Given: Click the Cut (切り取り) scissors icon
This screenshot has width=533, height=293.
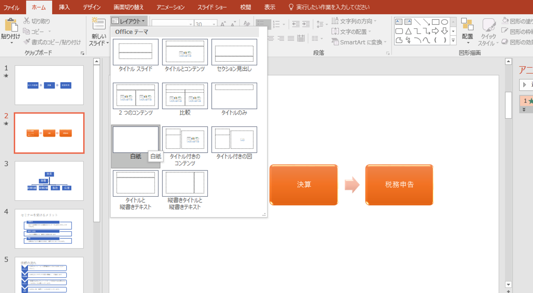Looking at the screenshot, I should (27, 21).
